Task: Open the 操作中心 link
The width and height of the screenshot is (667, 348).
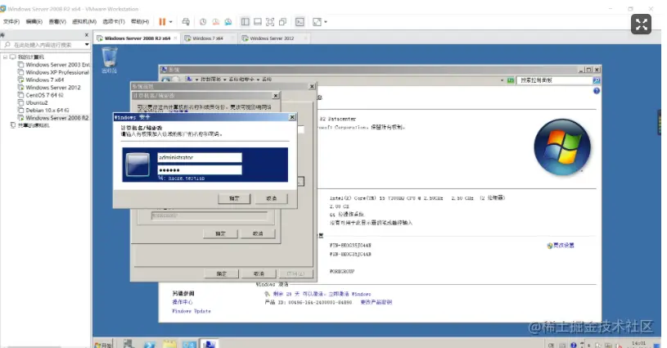Action: (x=182, y=302)
